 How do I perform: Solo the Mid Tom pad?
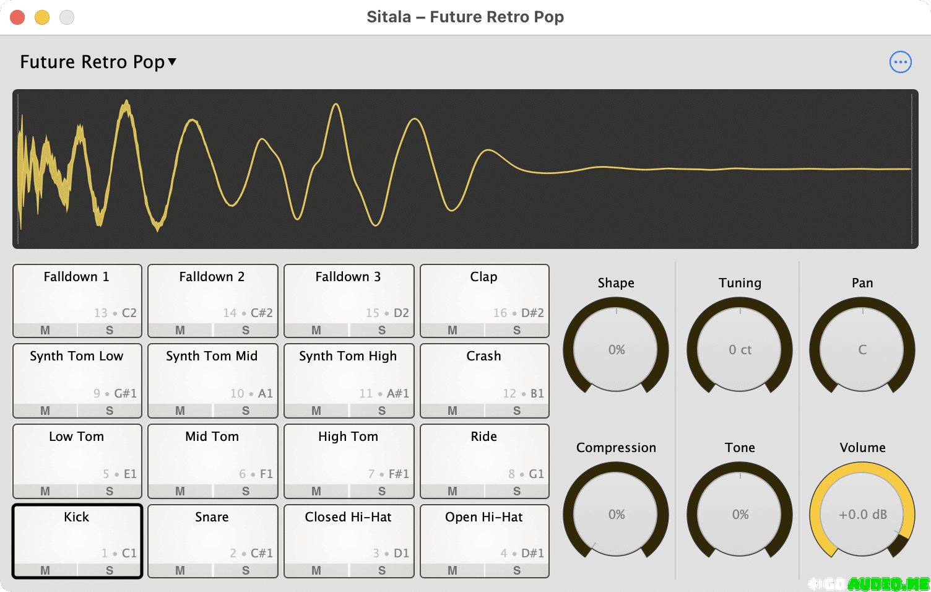coord(246,491)
